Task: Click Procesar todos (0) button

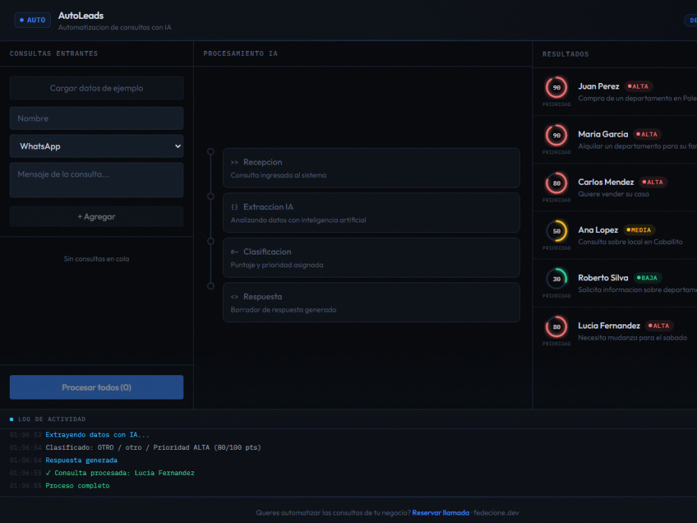Action: point(96,387)
